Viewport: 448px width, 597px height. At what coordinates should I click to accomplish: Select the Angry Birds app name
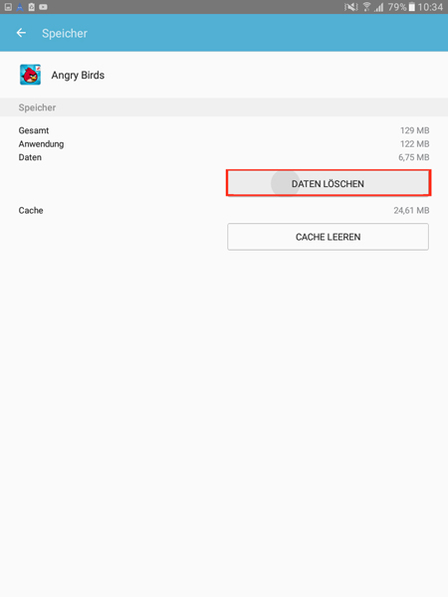(x=78, y=75)
